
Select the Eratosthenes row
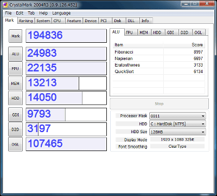[x=159, y=65]
